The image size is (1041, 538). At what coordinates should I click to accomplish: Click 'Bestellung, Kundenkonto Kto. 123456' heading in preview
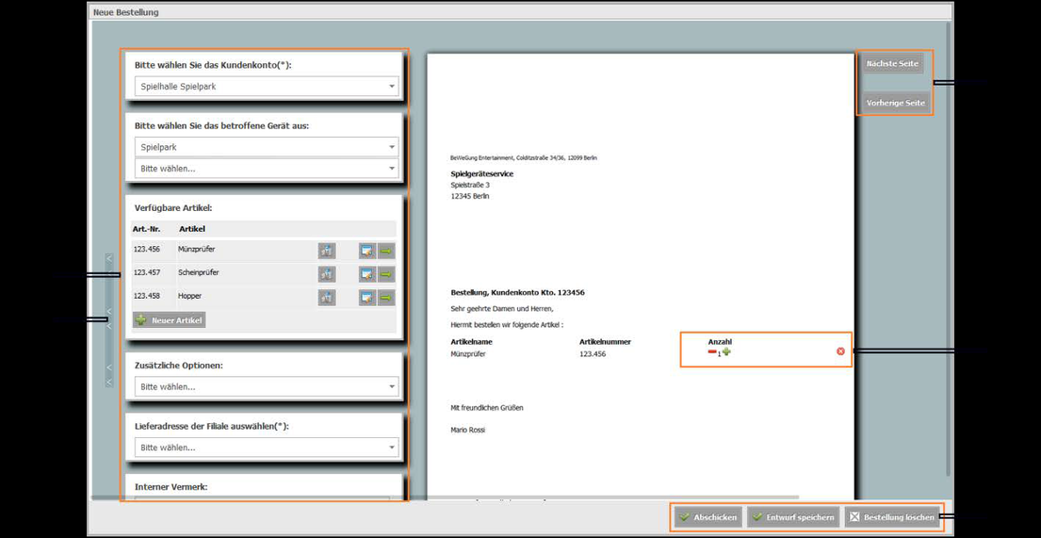[x=517, y=292]
